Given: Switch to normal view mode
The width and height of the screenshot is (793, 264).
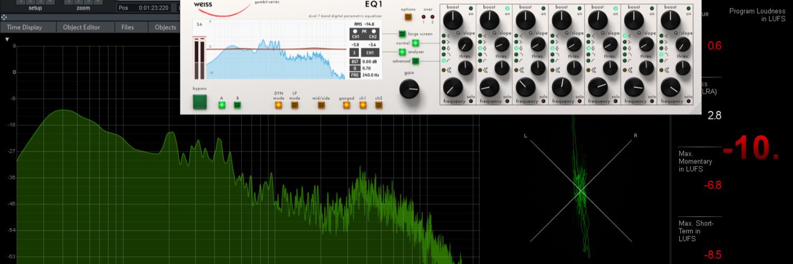Looking at the screenshot, I should pos(415,43).
